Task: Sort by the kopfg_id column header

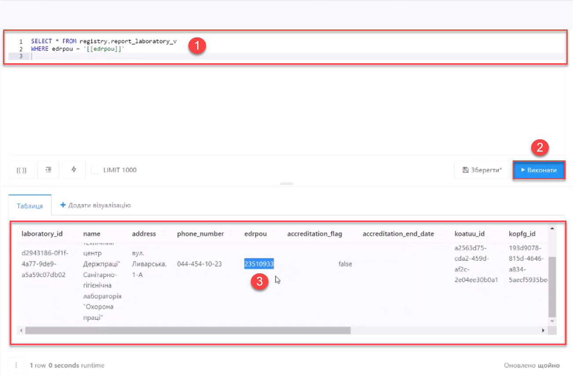Action: tap(522, 234)
